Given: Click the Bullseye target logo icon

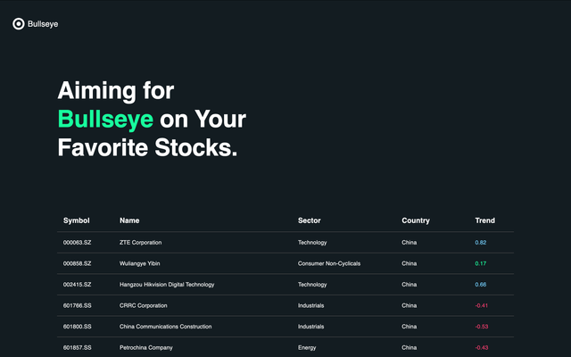Looking at the screenshot, I should 18,24.
